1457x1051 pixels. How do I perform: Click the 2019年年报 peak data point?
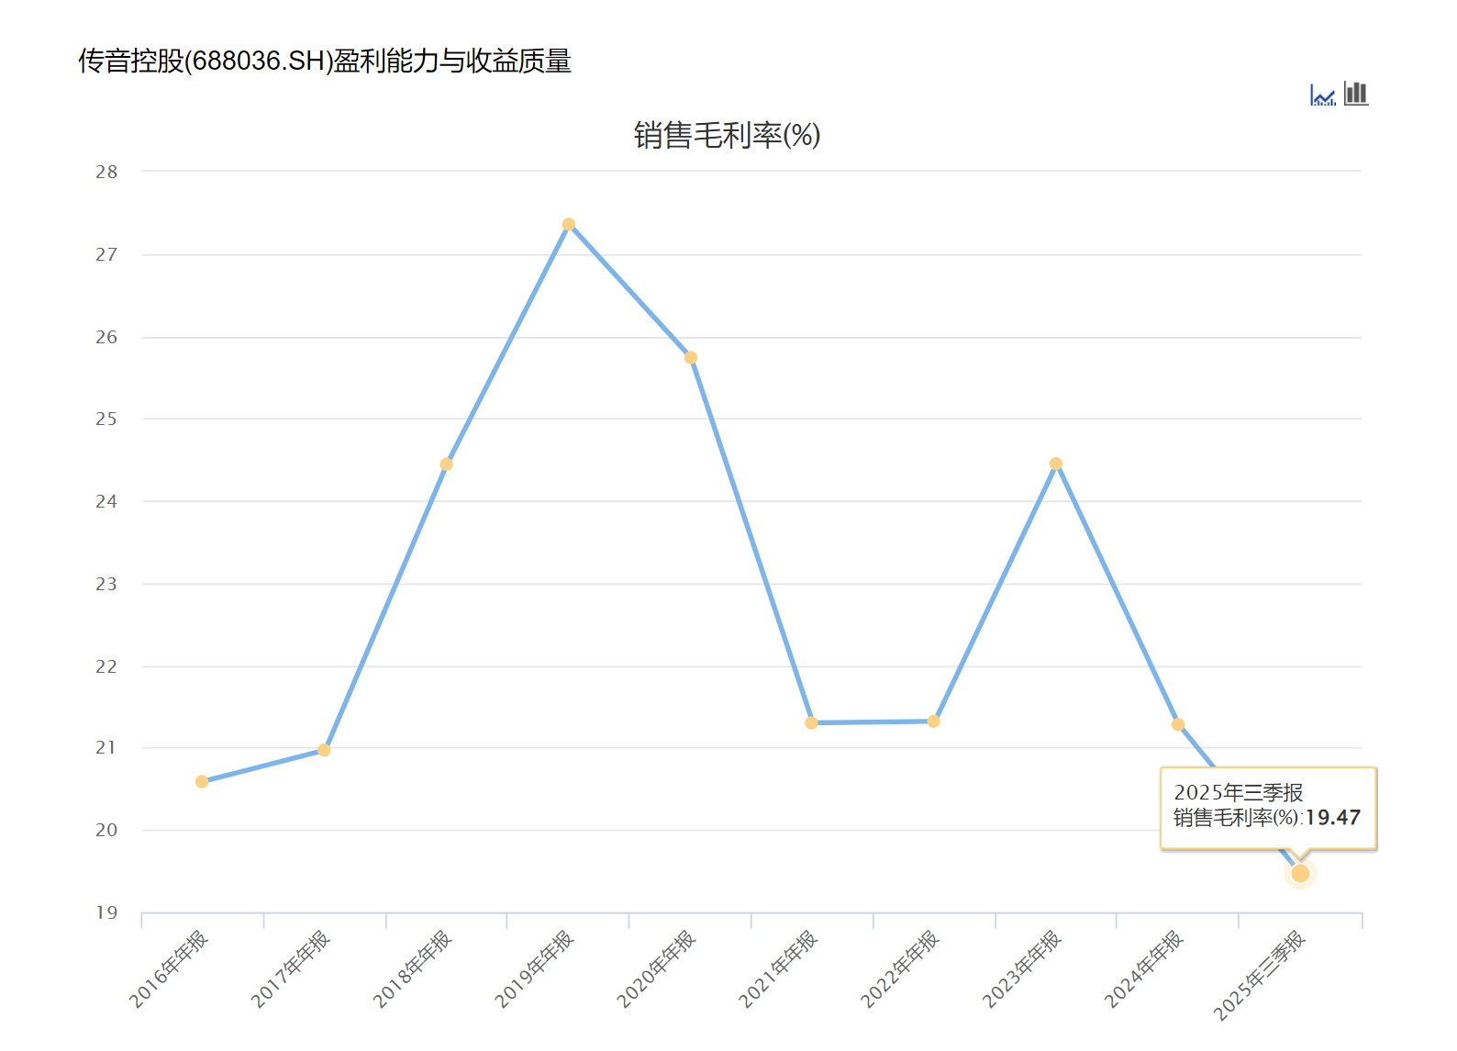(x=569, y=224)
